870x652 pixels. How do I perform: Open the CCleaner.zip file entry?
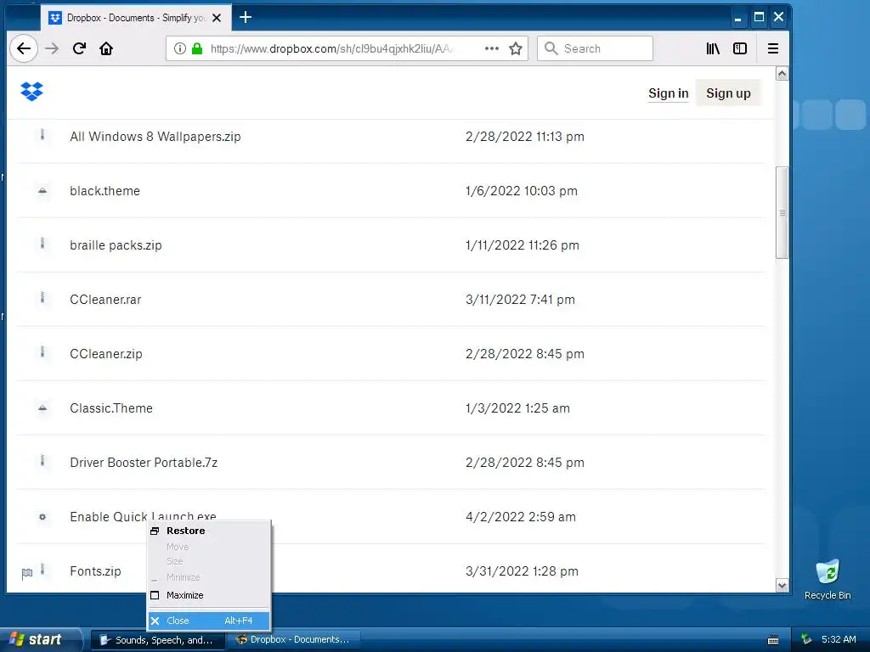pyautogui.click(x=106, y=354)
